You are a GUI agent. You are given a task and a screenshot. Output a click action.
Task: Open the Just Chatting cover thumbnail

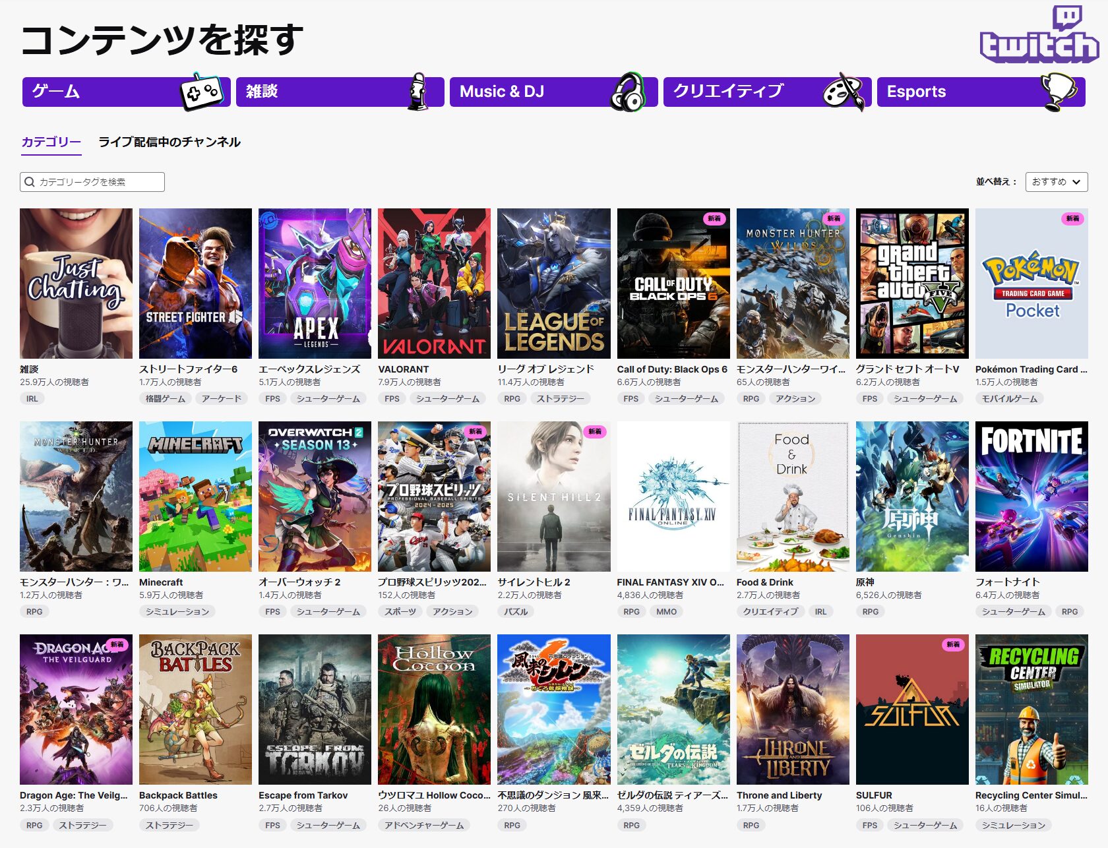pos(76,284)
